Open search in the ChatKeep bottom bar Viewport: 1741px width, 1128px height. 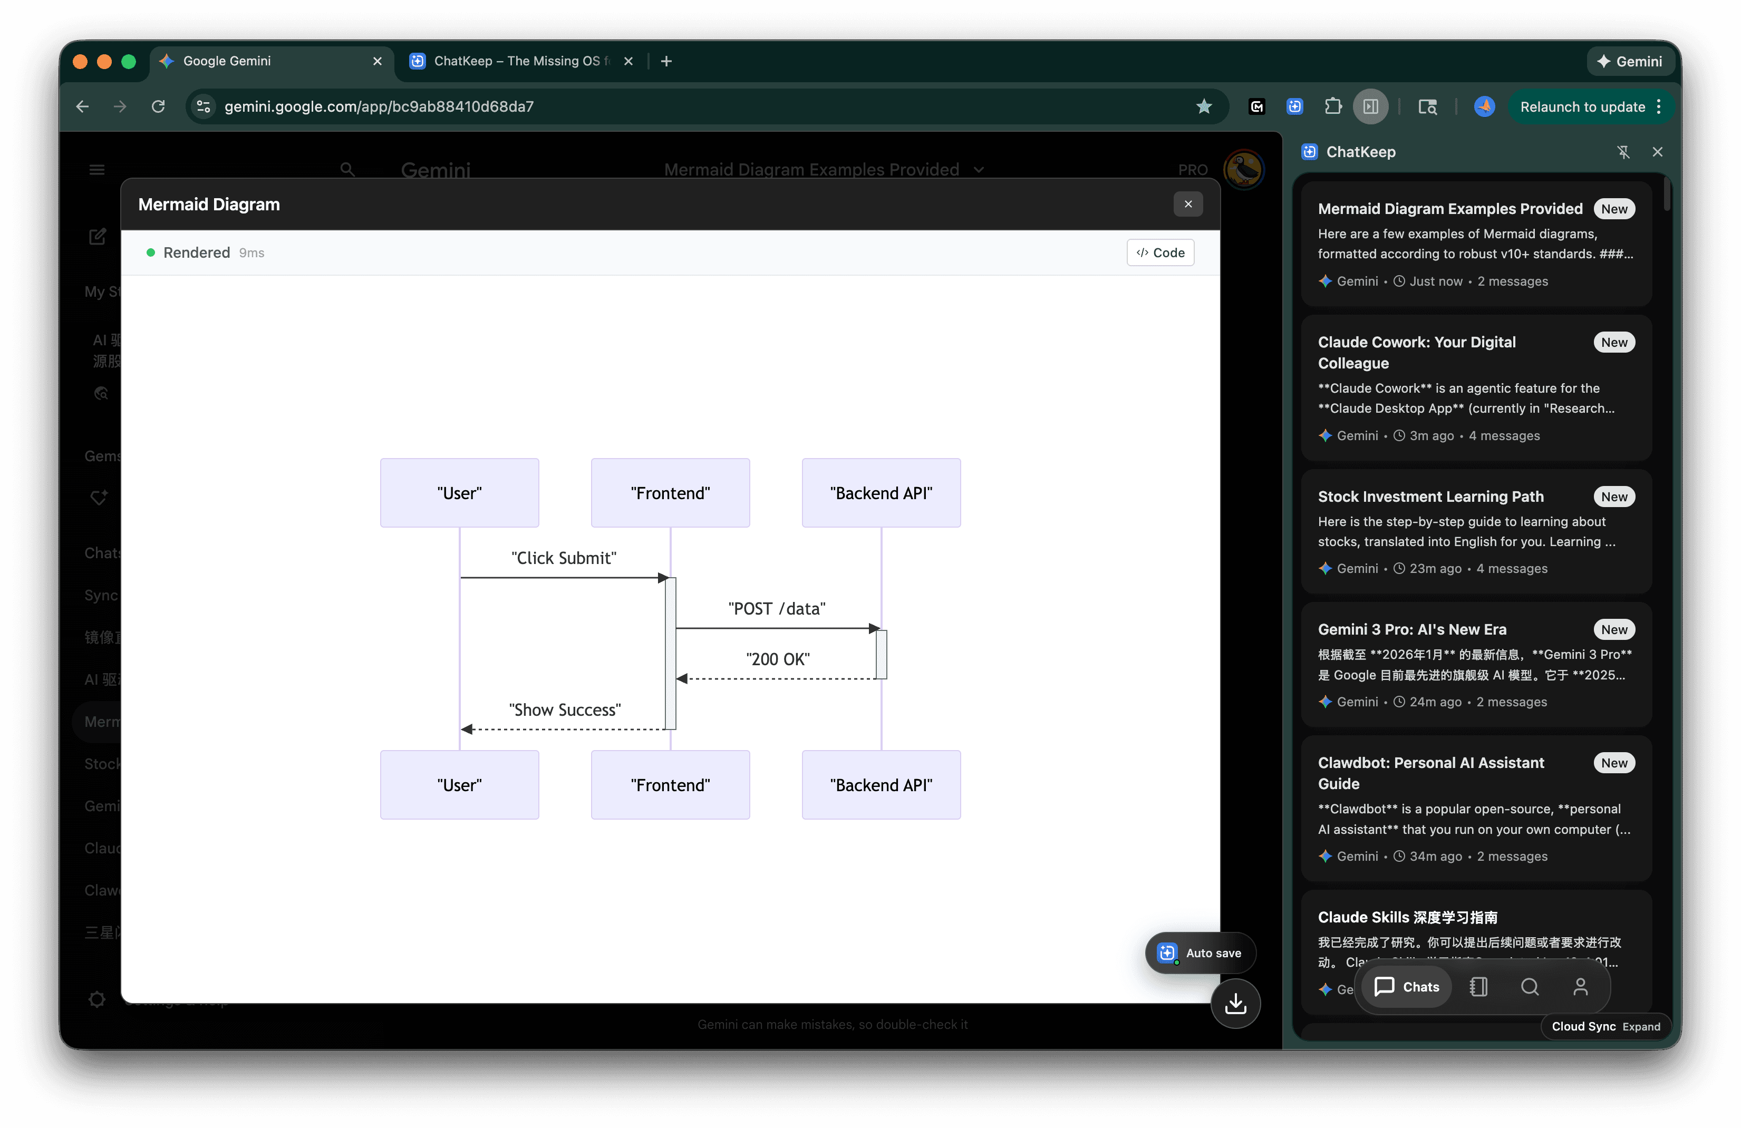(x=1529, y=987)
